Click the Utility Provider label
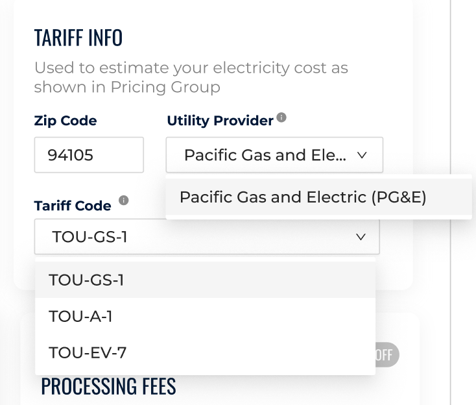This screenshot has height=405, width=476. click(x=220, y=121)
